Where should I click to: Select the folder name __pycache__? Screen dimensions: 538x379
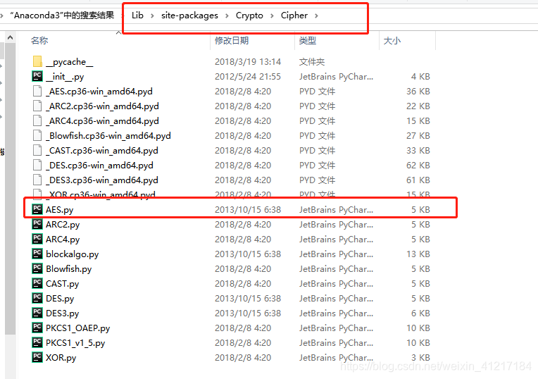coord(69,62)
